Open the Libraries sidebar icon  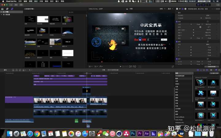[2, 9]
